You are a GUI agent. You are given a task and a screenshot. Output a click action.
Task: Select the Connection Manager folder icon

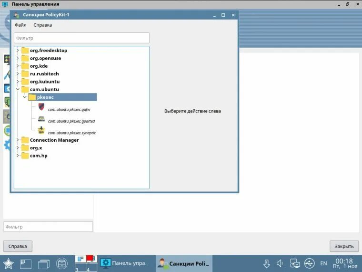(x=25, y=140)
